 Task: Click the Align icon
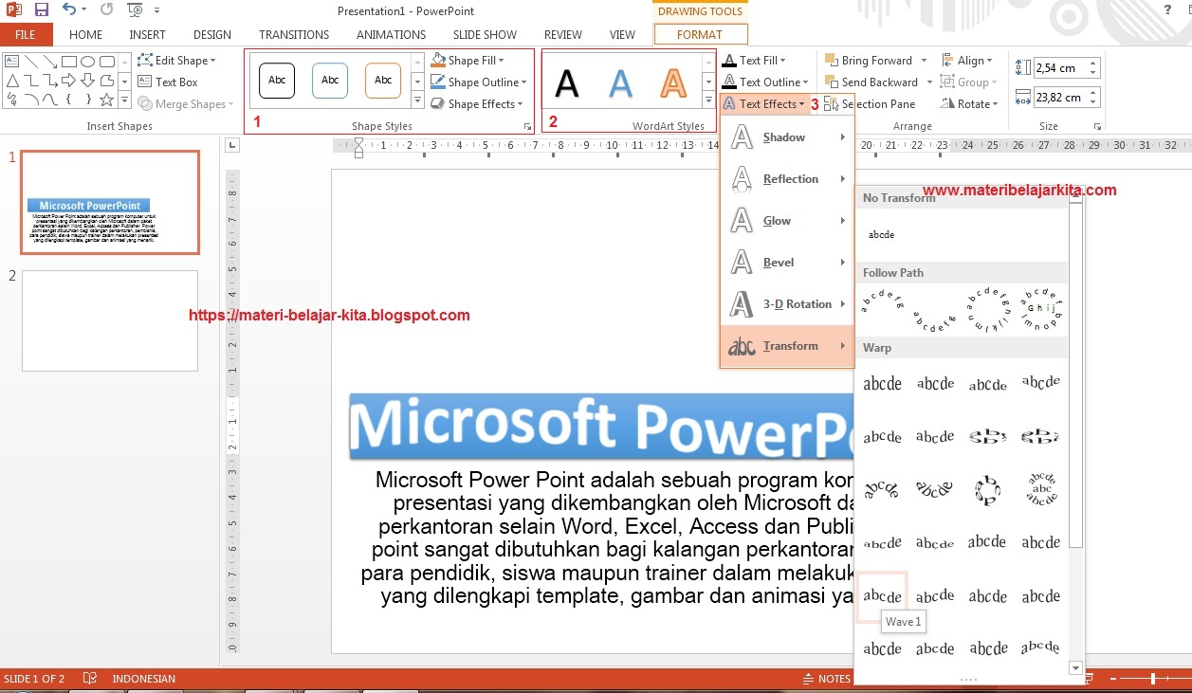pos(969,60)
